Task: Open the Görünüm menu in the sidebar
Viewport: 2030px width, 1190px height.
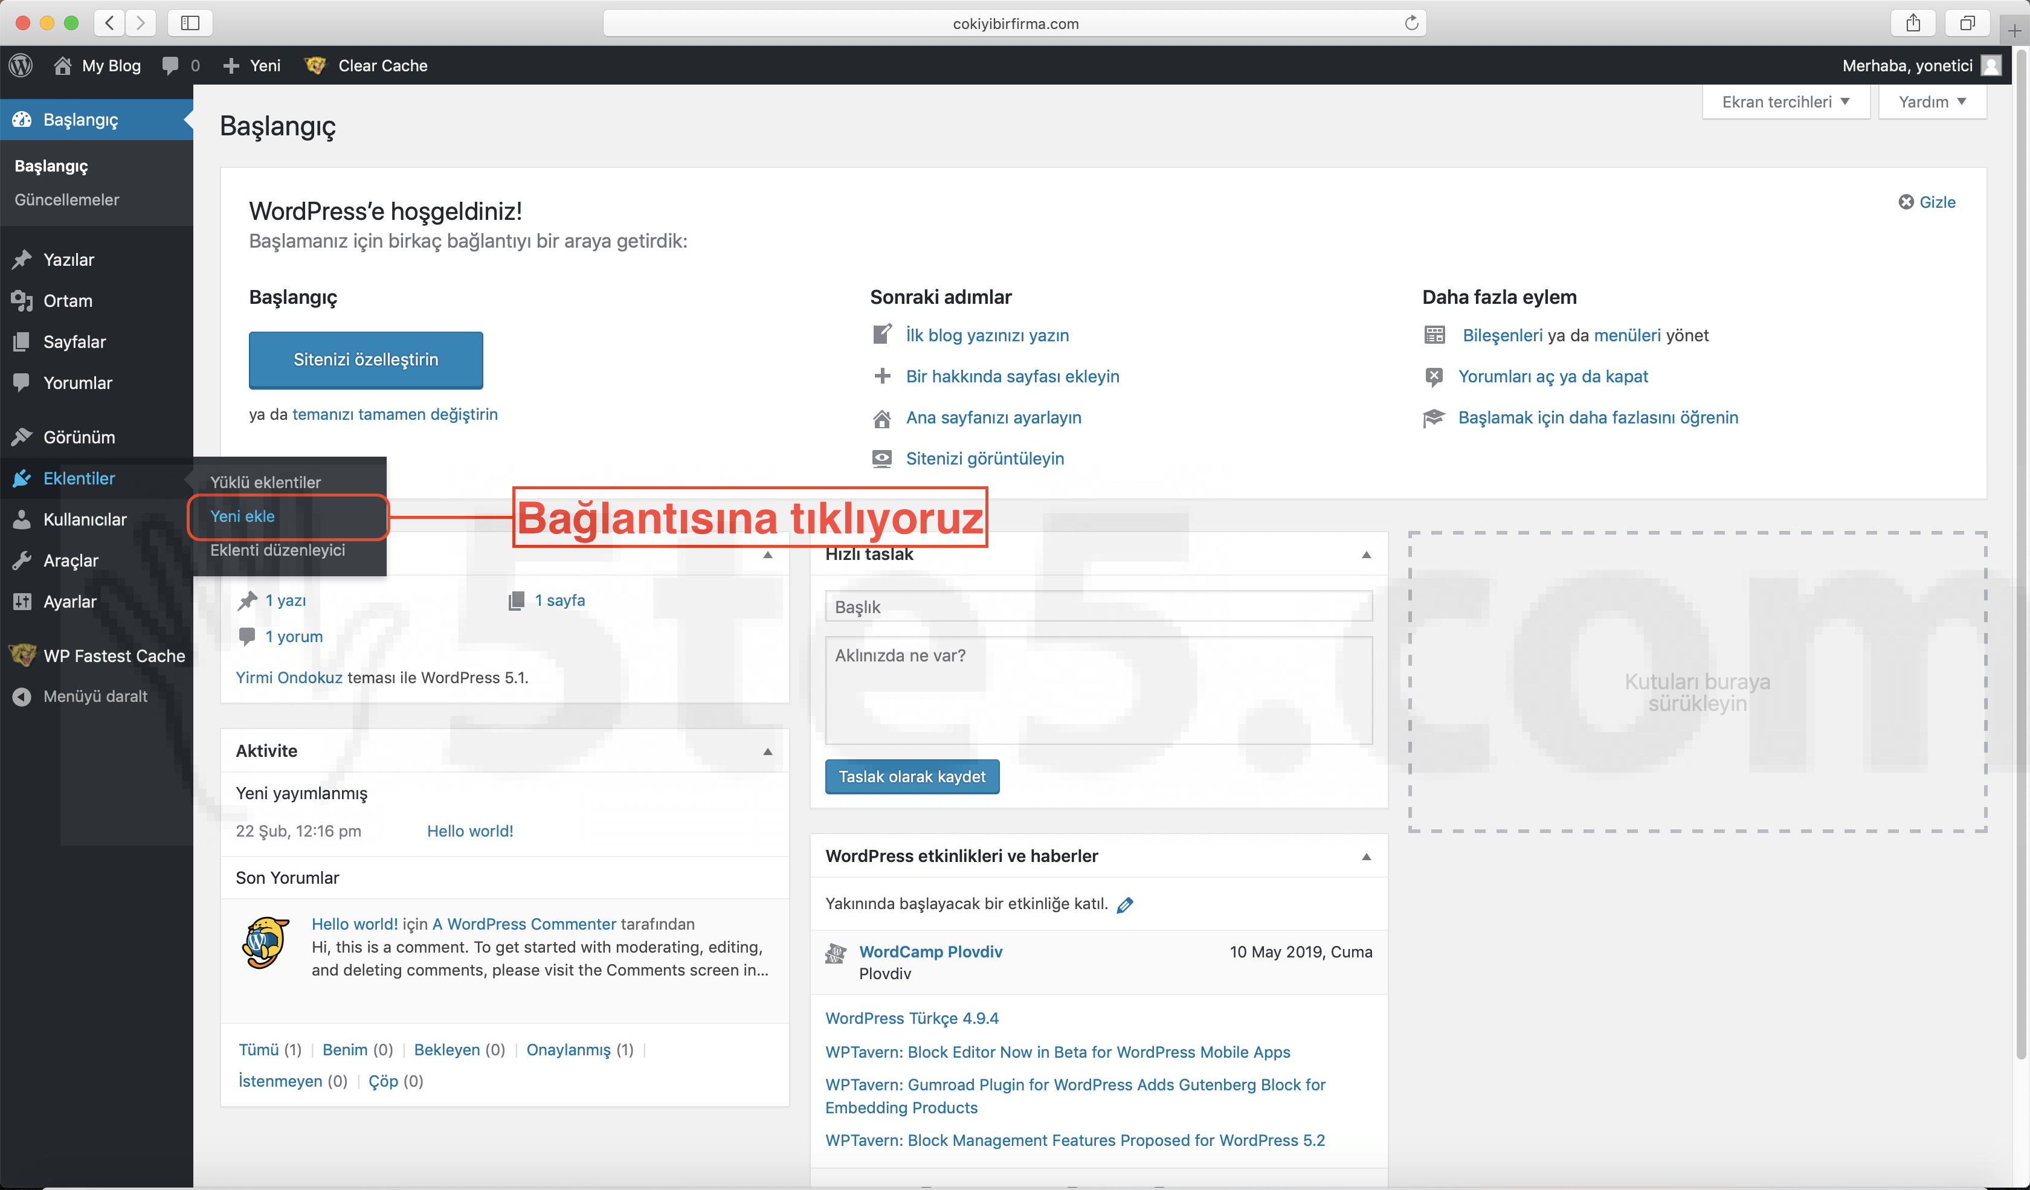Action: point(79,437)
